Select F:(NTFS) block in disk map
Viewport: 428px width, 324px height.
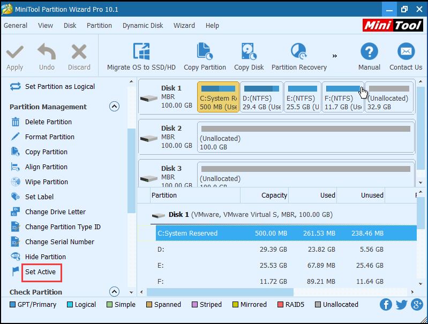343,97
